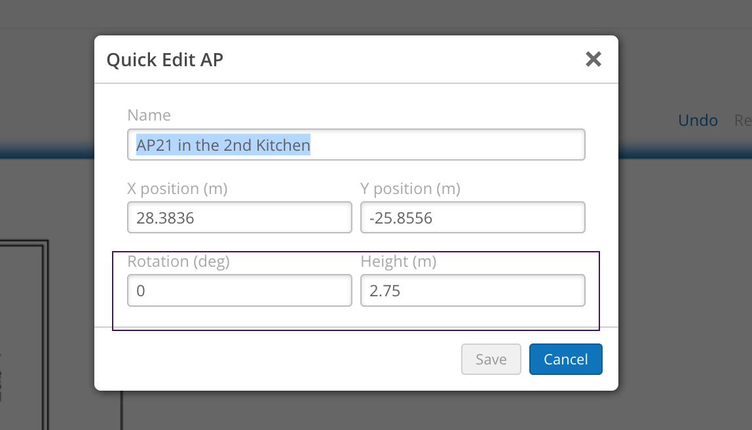752x430 pixels.
Task: Focus the X position input box
Action: tap(239, 218)
